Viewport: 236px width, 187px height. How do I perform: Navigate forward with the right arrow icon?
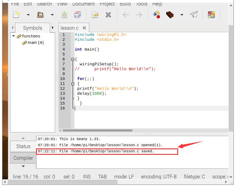click(139, 15)
